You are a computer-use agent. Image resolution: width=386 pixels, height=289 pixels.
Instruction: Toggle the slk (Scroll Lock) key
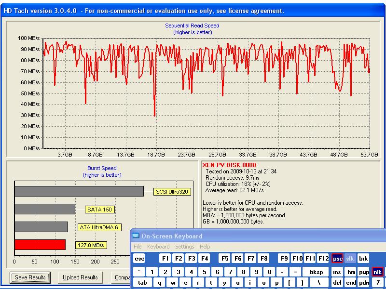(350, 259)
